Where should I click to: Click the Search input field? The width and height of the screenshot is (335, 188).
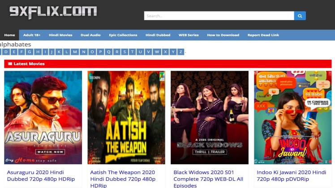(219, 16)
